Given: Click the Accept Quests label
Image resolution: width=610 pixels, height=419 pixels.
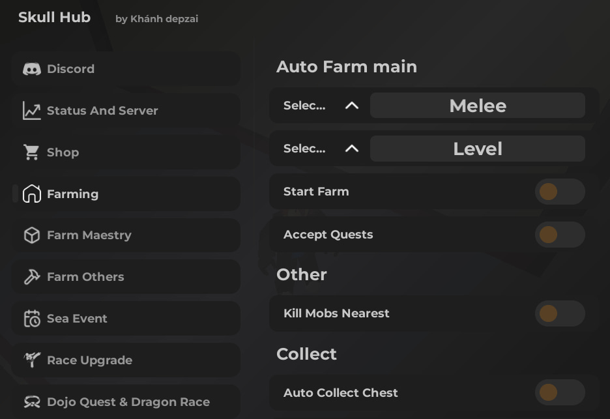Looking at the screenshot, I should click(328, 235).
